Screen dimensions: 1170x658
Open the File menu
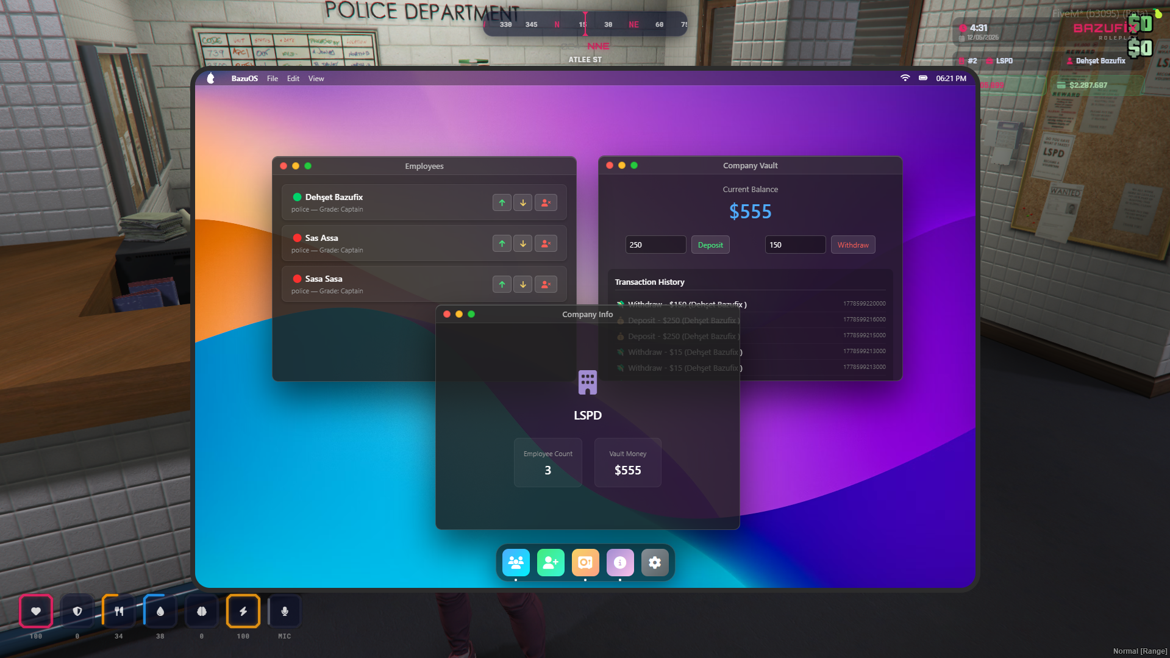tap(273, 79)
